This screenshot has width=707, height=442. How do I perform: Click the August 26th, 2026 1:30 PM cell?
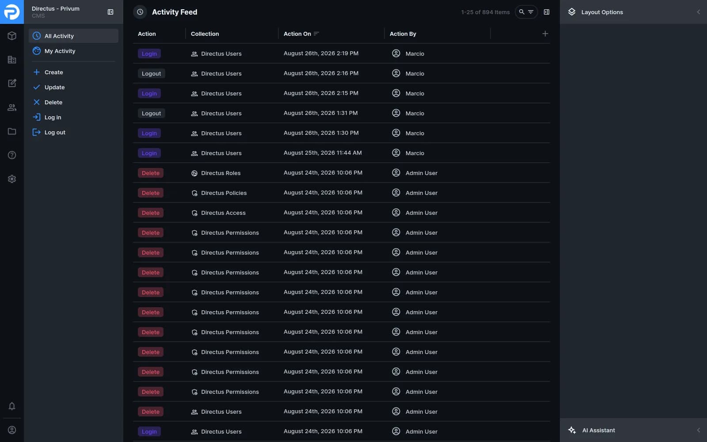(x=321, y=133)
